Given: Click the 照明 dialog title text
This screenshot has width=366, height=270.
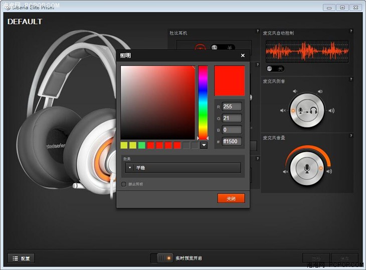Looking at the screenshot, I should pyautogui.click(x=125, y=55).
